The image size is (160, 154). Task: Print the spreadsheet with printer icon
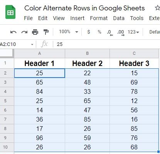coord(35,32)
